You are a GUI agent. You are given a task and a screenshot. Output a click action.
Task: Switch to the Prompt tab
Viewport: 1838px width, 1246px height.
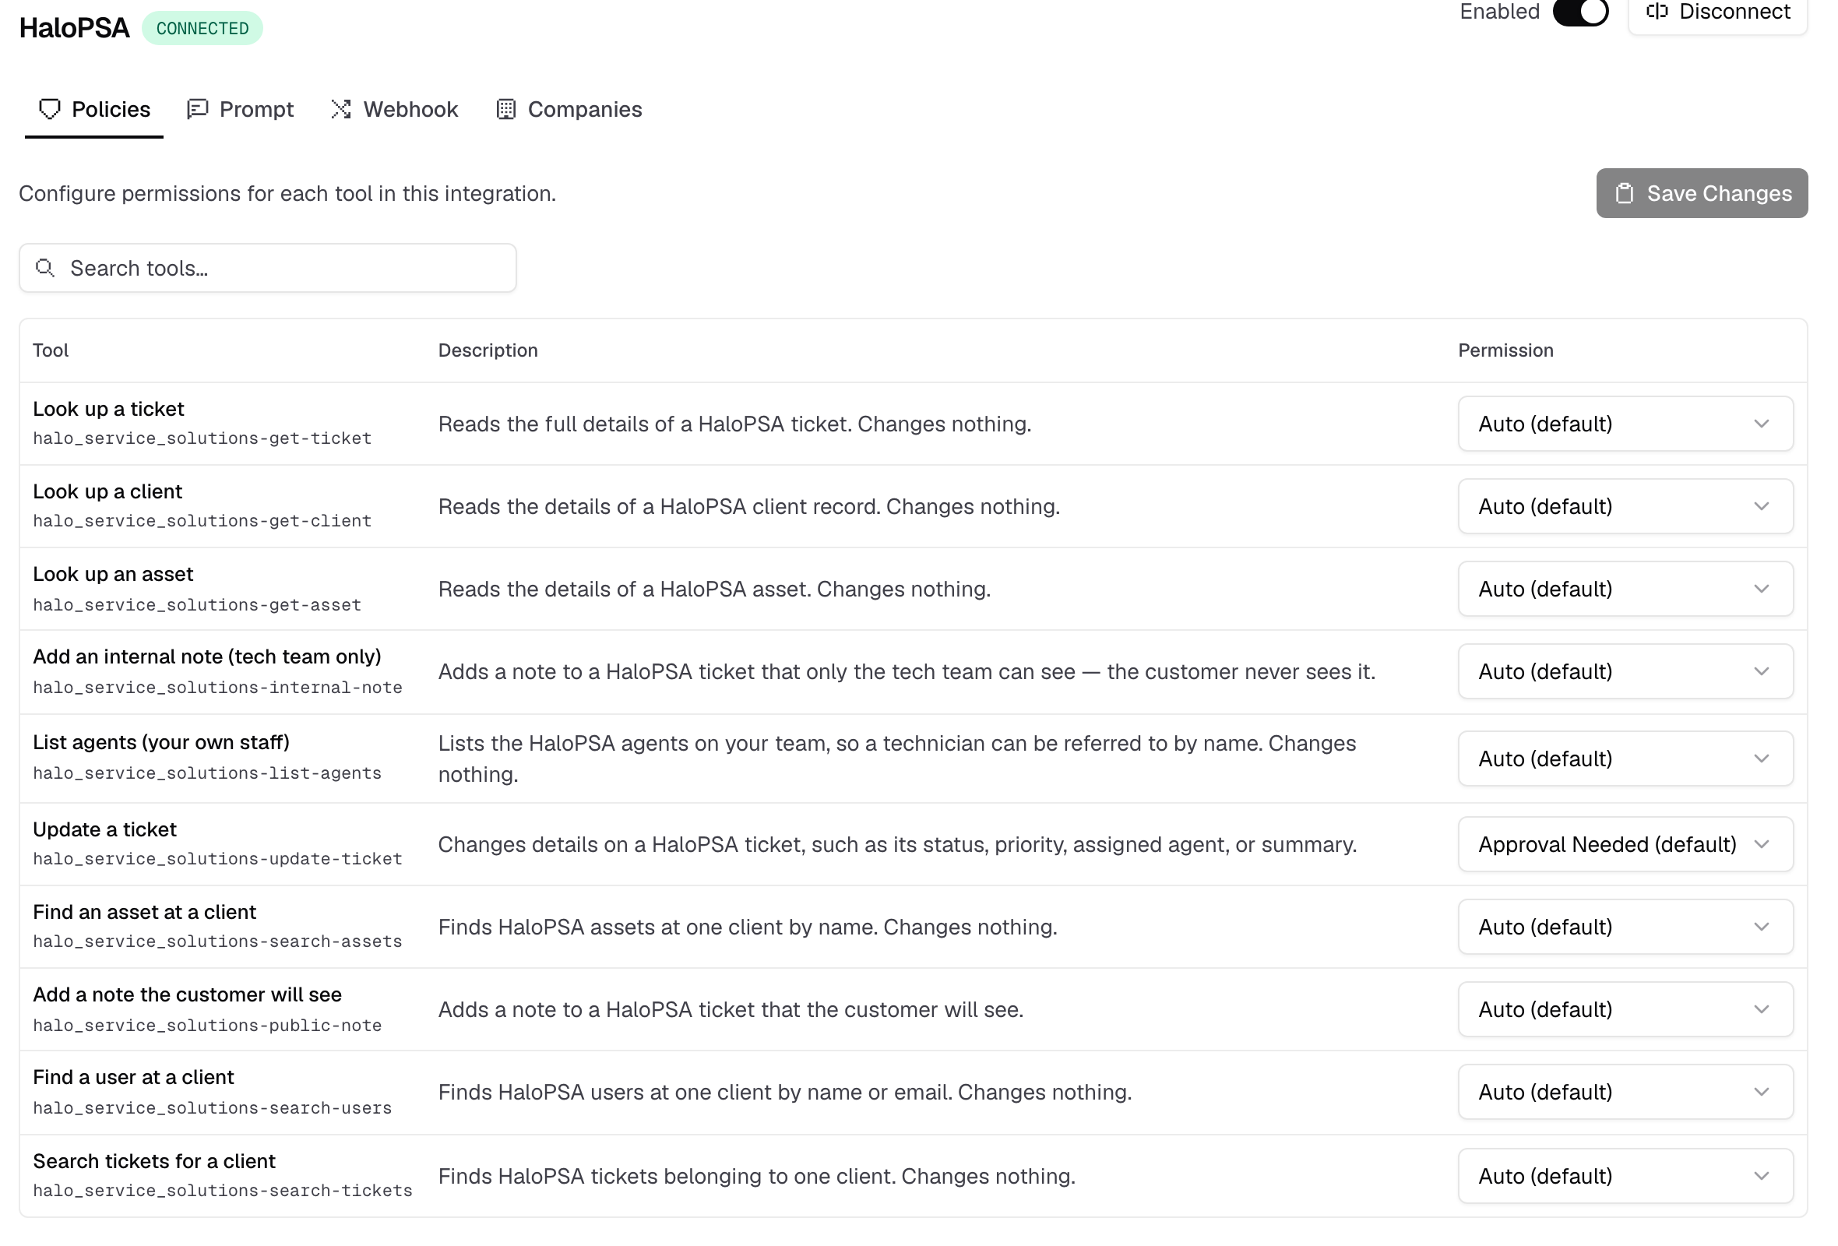240,109
